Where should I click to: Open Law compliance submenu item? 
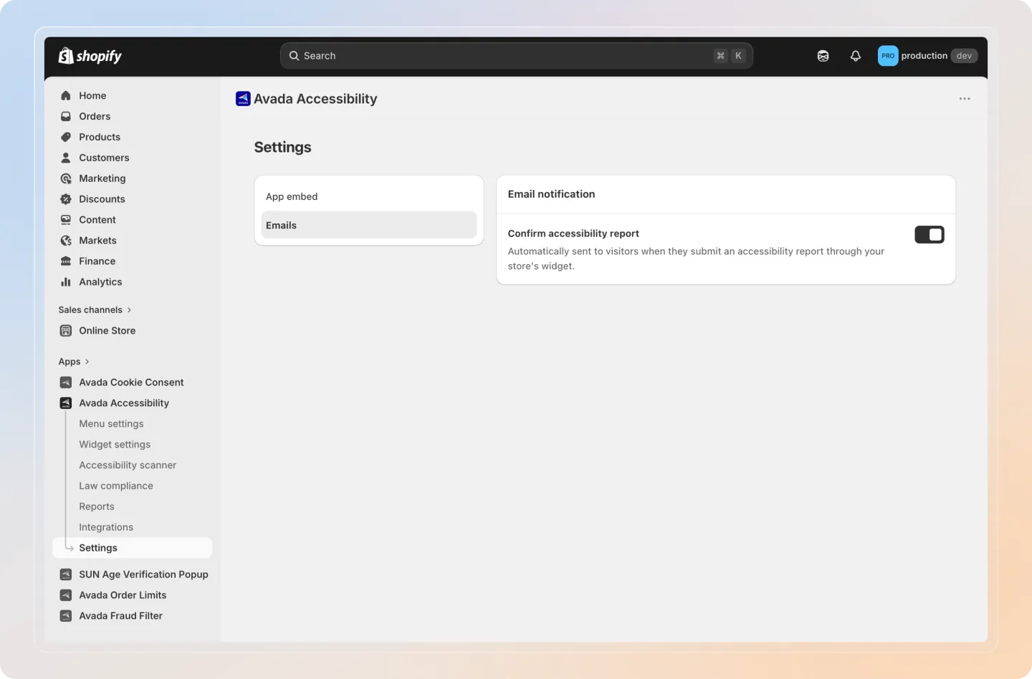click(x=116, y=486)
